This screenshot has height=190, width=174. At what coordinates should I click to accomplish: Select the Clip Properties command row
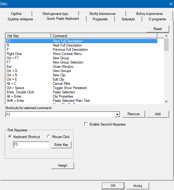[x=82, y=96]
